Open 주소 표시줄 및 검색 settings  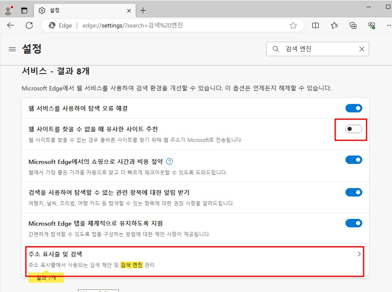tap(195, 259)
